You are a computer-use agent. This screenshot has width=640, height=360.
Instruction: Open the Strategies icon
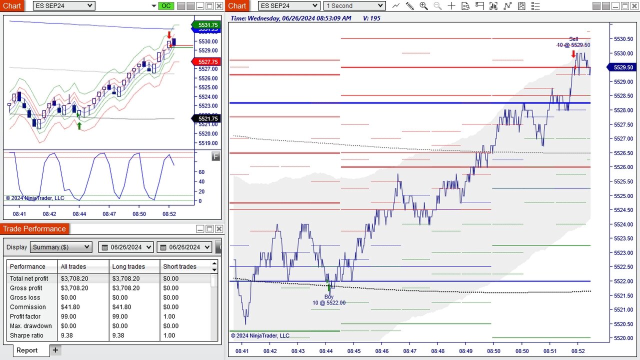point(521,6)
